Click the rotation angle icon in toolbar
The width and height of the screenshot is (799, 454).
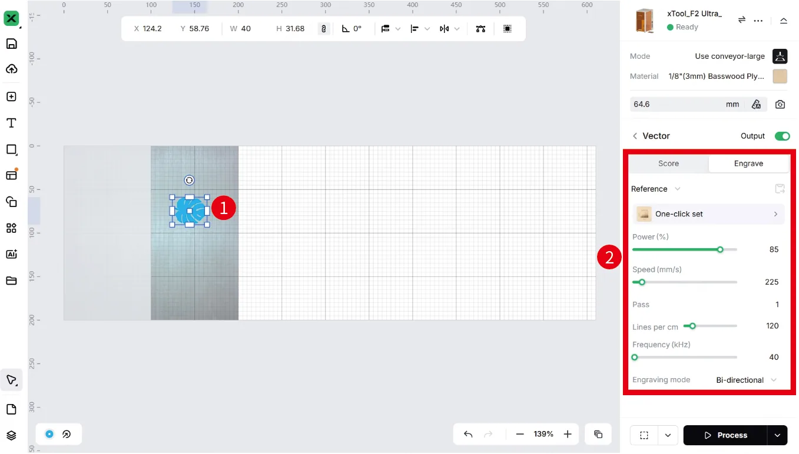[x=346, y=28]
